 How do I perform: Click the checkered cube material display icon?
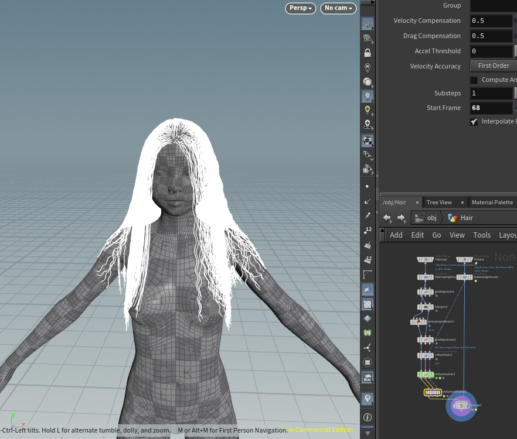pos(368,140)
